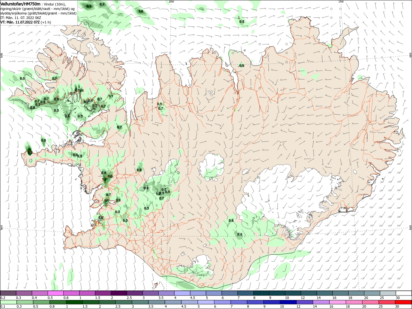Pick the light gray snow swatch between 25 and 30
Image resolution: width=412 pixels, height=309 pixels.
tap(388, 293)
